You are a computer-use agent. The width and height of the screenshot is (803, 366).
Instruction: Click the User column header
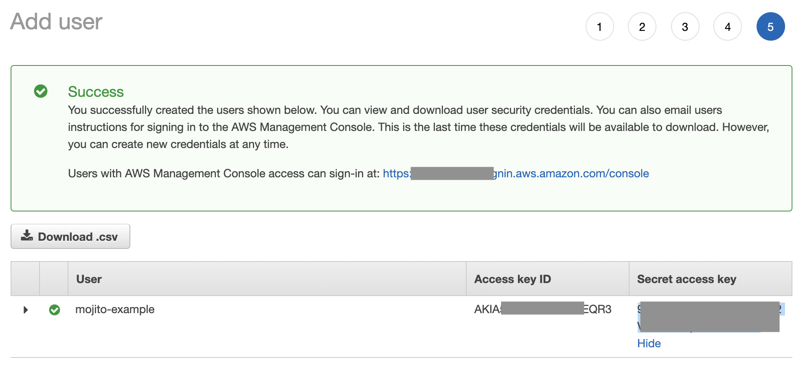[89, 279]
